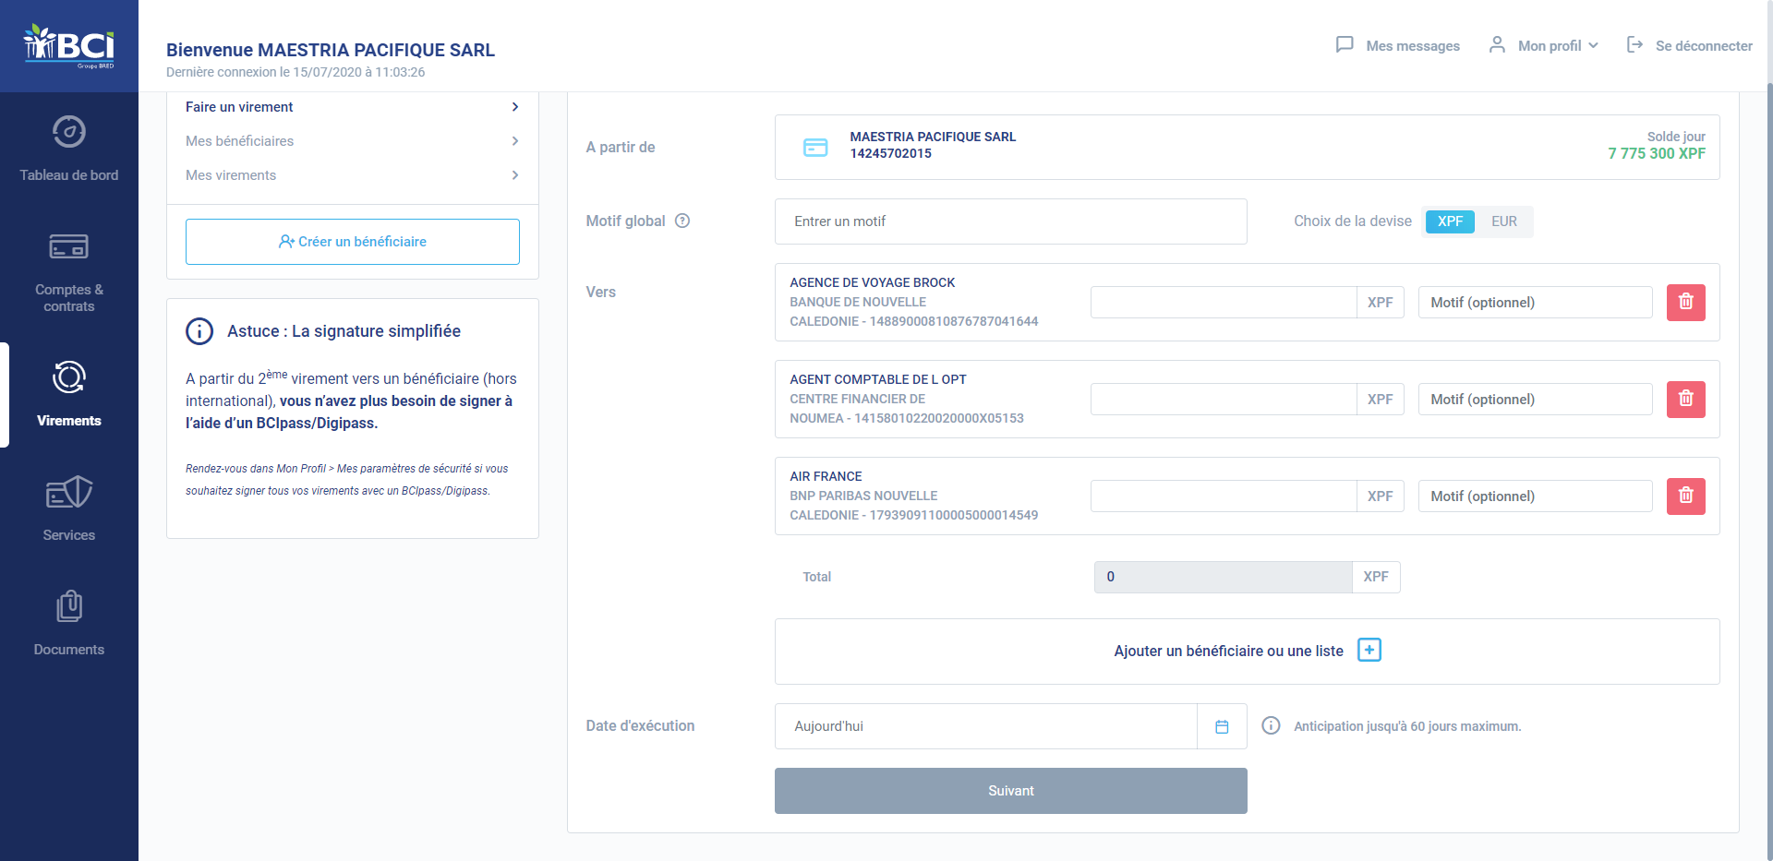Click Se déconnecter to log out
1773x861 pixels.
(1689, 45)
